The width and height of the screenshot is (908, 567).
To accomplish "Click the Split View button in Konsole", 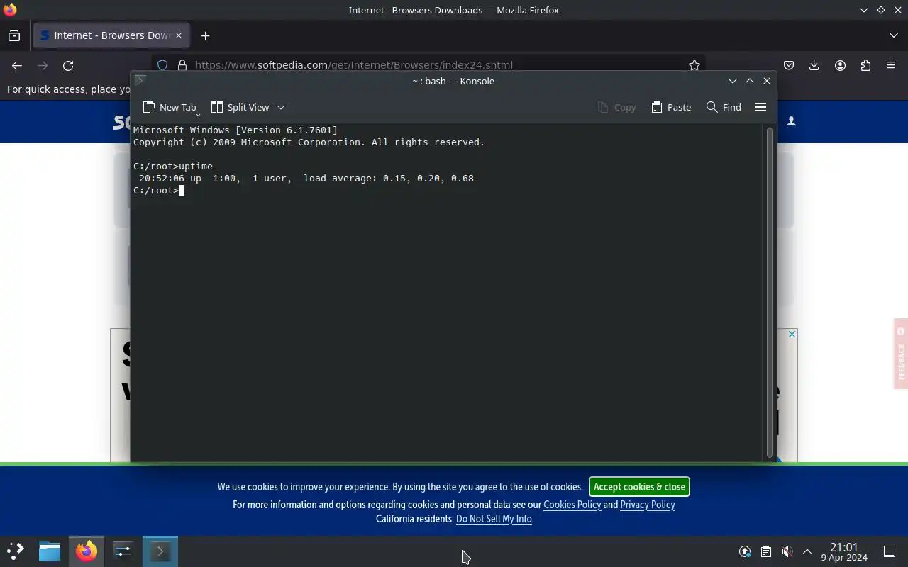I will click(240, 107).
